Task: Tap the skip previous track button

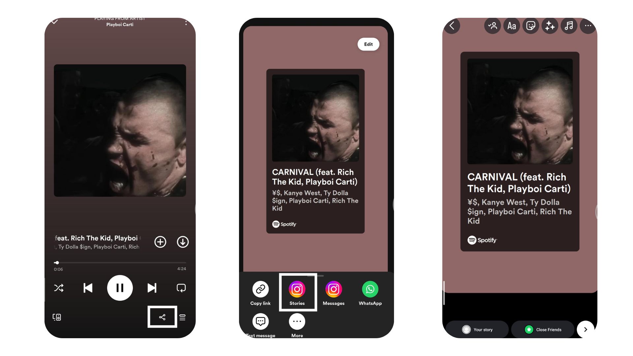Action: tap(88, 288)
